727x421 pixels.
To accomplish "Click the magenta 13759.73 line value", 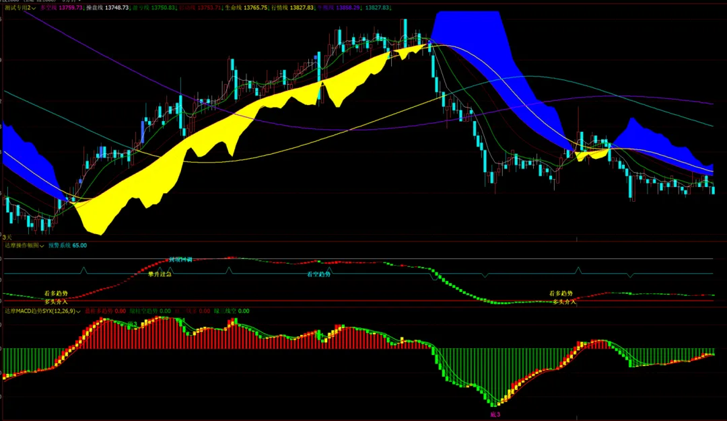I will click(x=71, y=8).
